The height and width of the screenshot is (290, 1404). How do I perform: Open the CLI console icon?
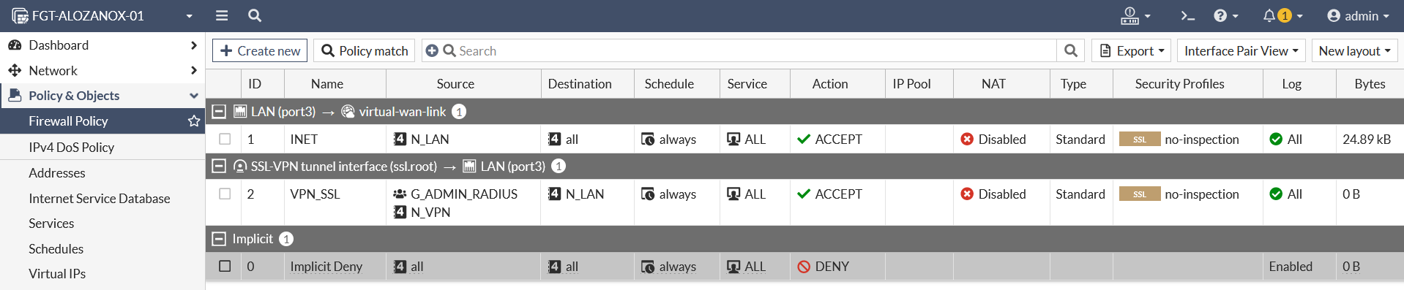click(1187, 15)
